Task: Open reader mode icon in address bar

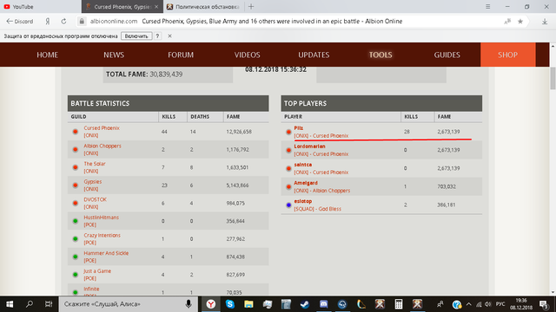Action: (507, 22)
